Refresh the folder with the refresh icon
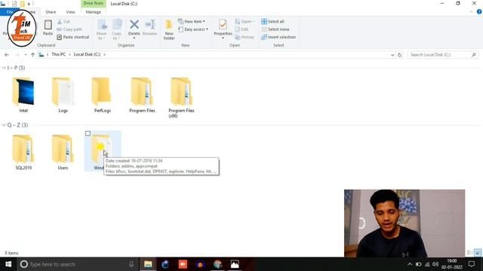483x271 pixels. pyautogui.click(x=399, y=55)
